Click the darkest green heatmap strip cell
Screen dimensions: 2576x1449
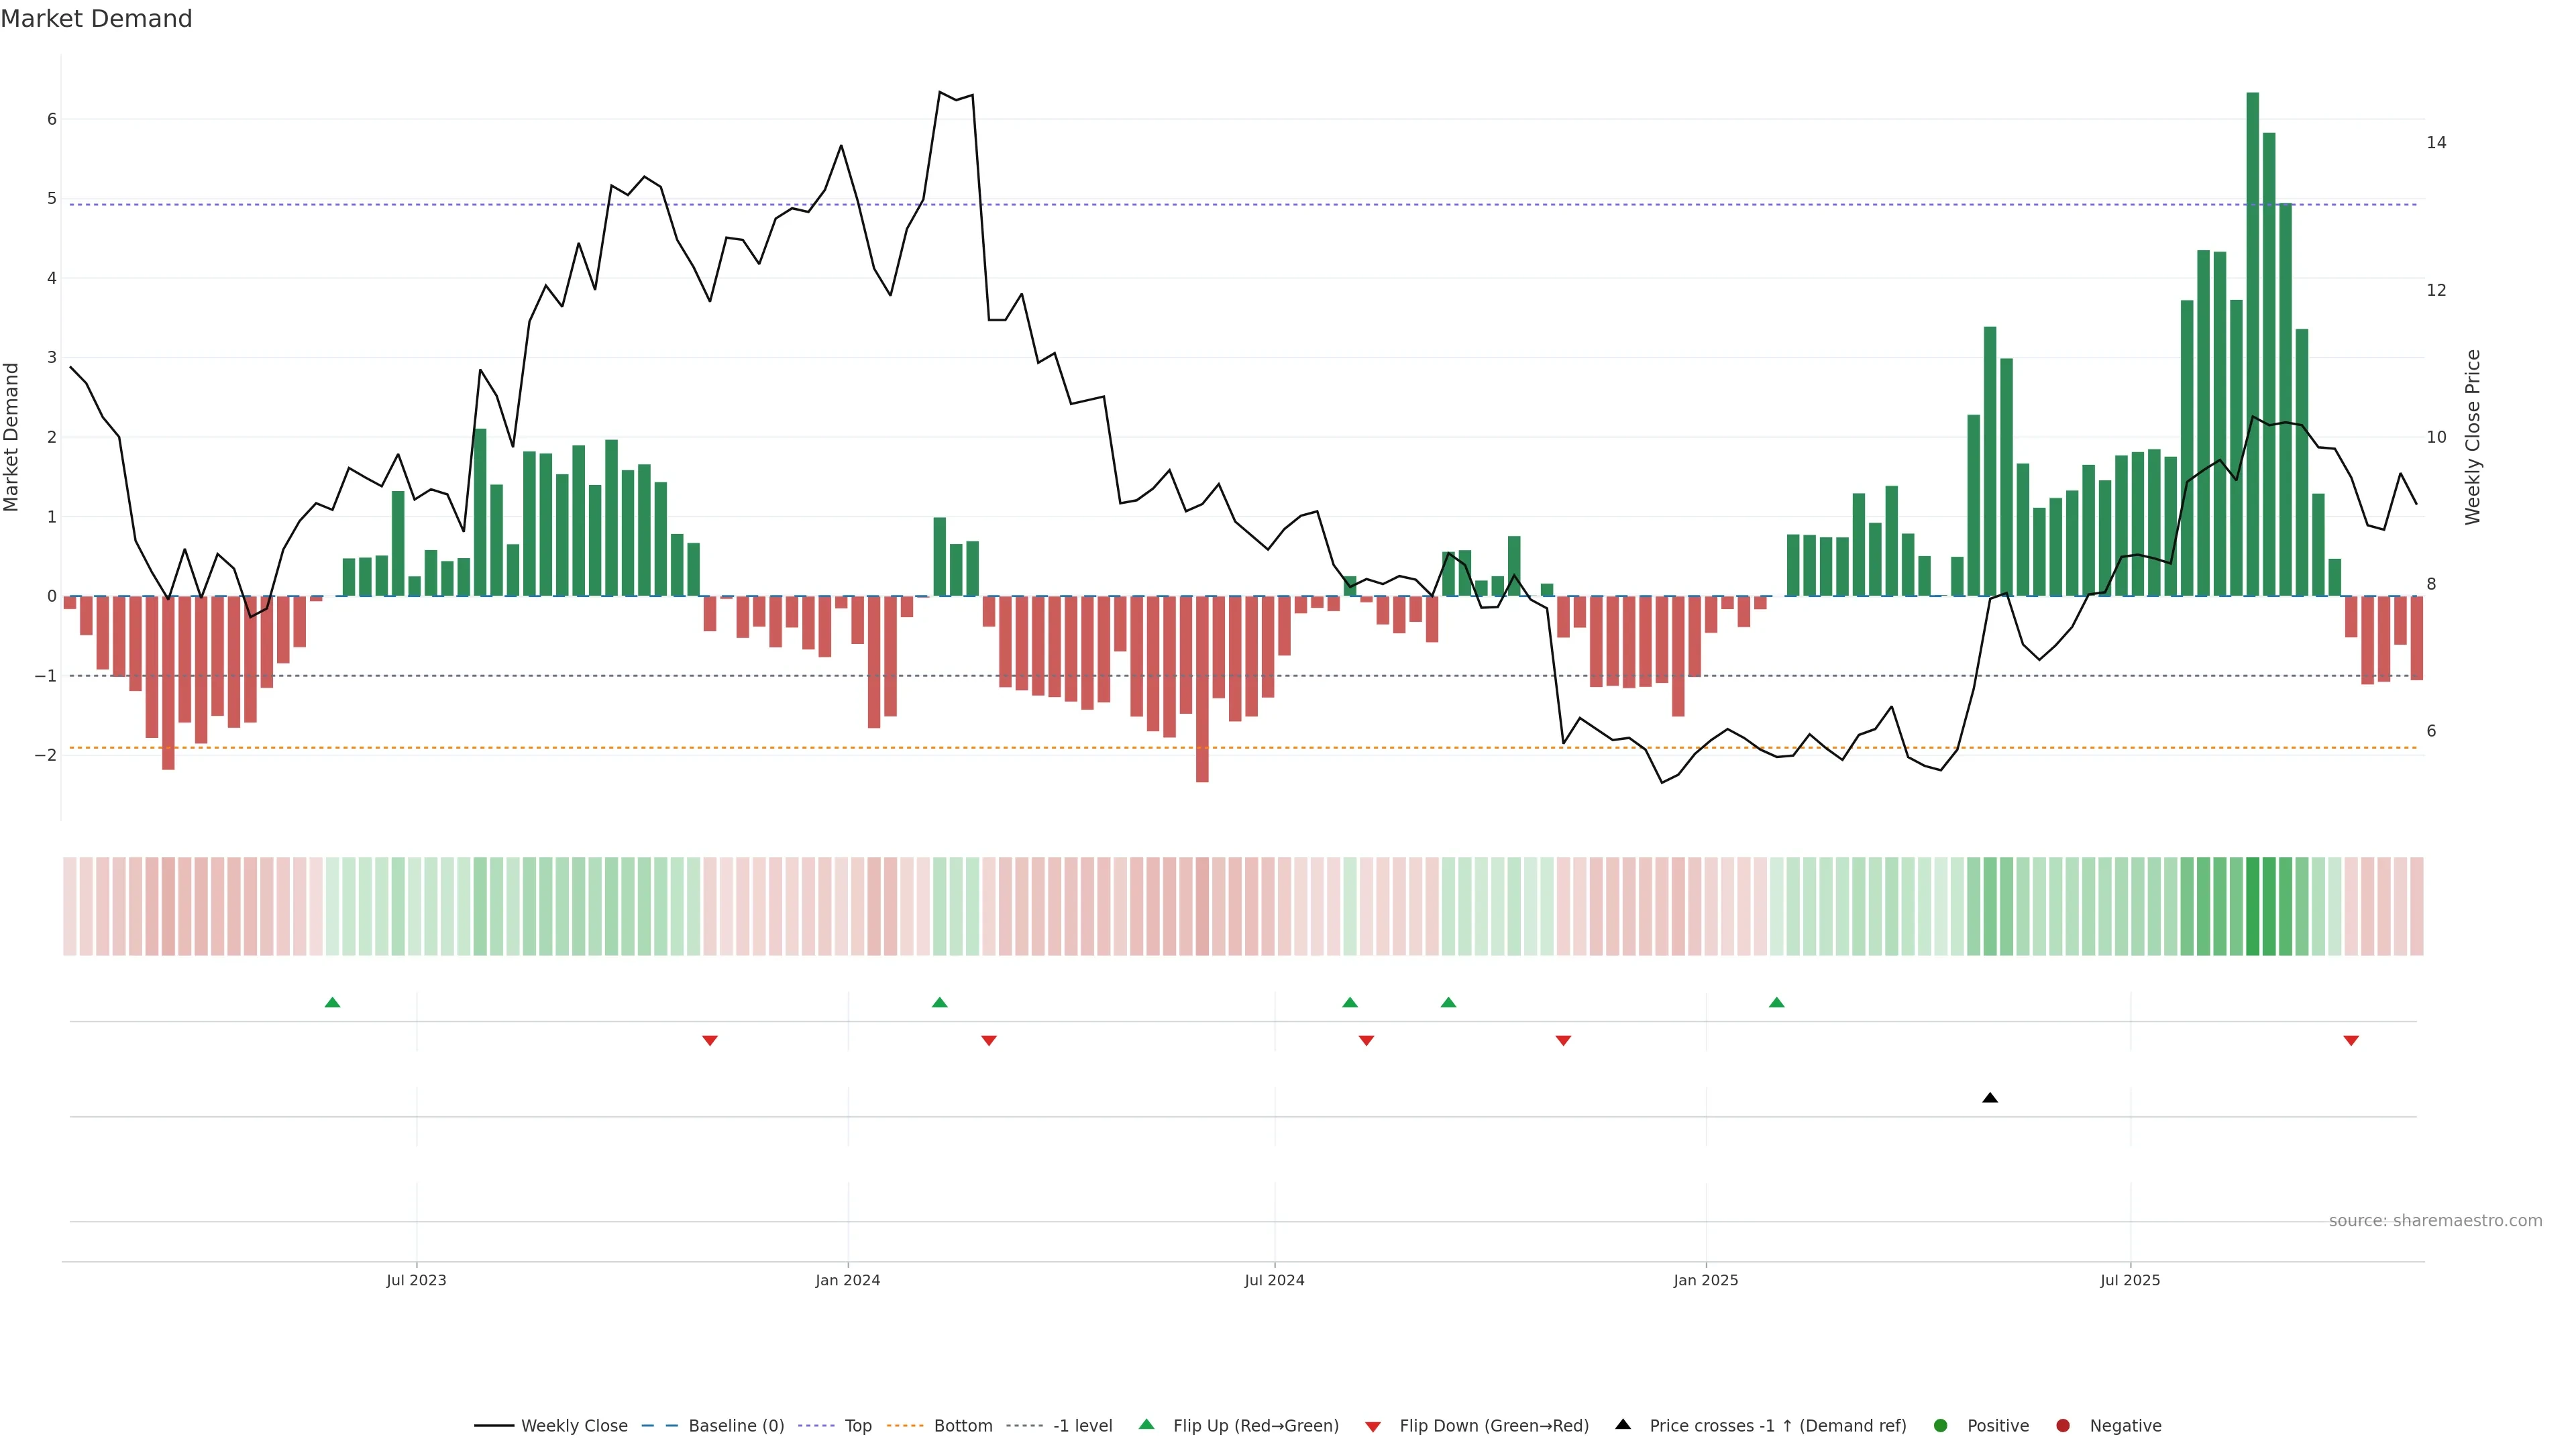2252,906
